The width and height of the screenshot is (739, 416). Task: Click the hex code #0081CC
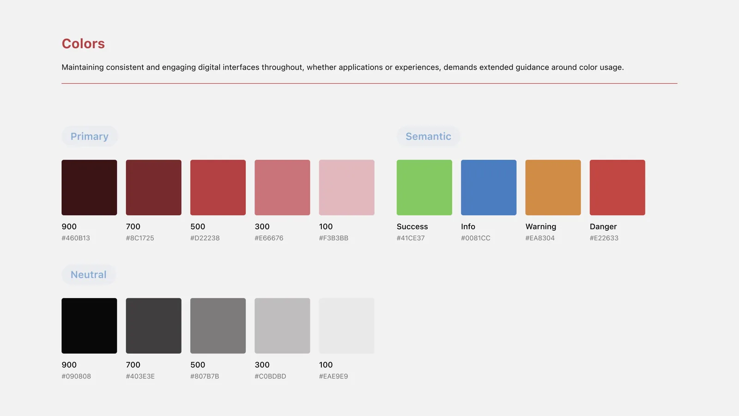click(x=476, y=238)
